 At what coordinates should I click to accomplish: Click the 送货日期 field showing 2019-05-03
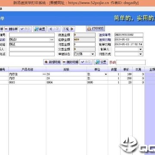click(129, 40)
